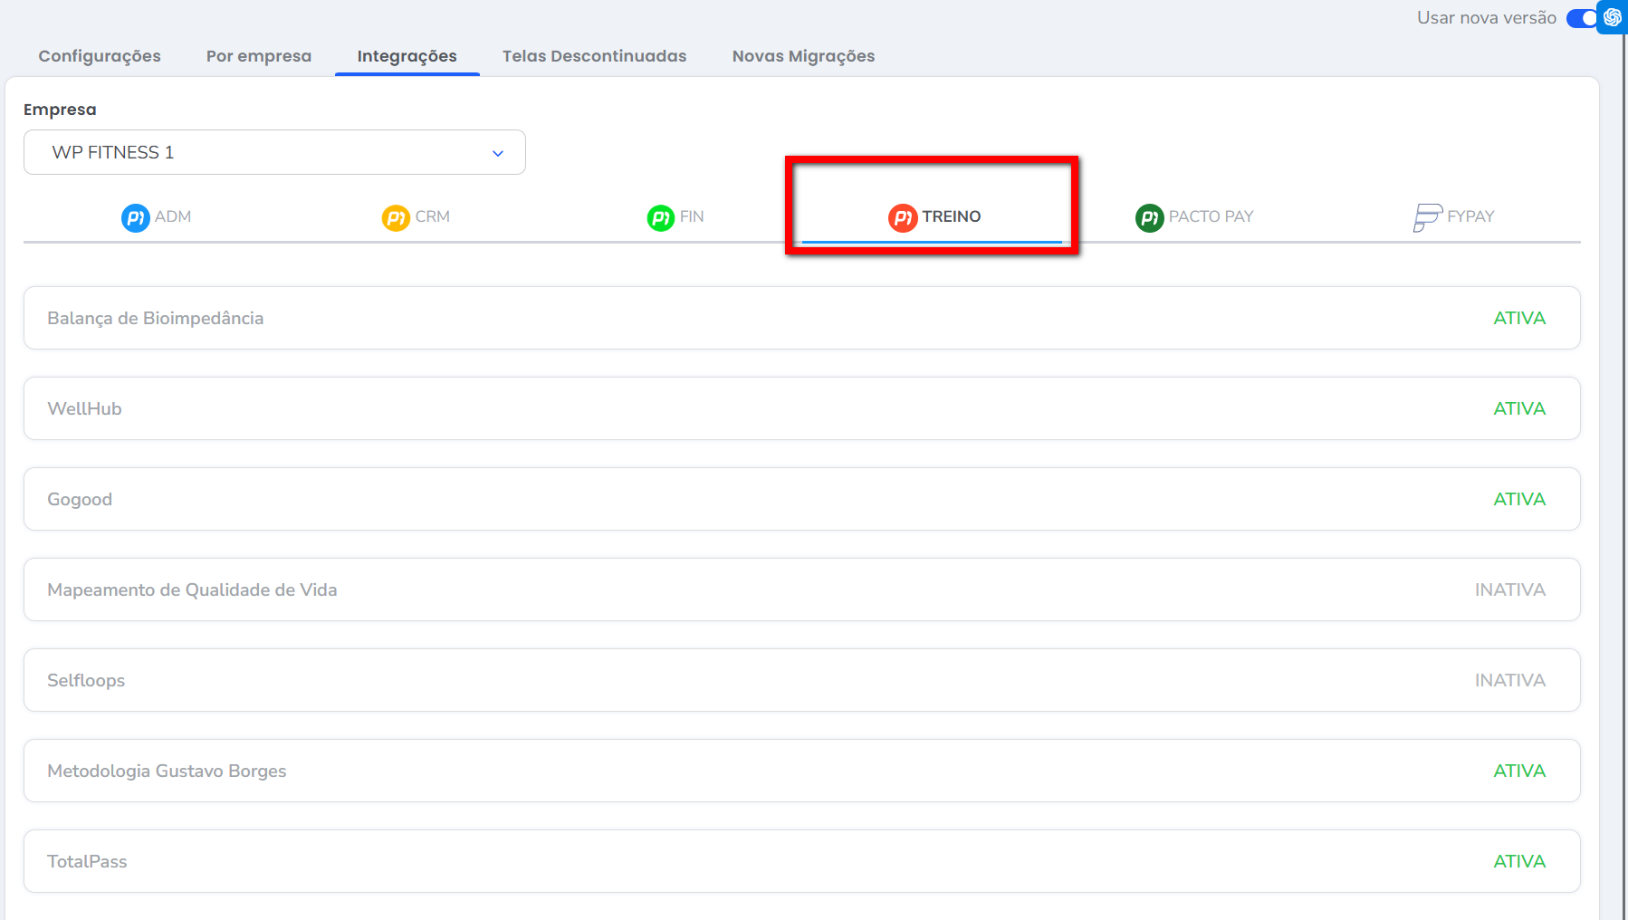Open the Empresa dropdown WP FITNESS 1
The image size is (1628, 920).
(273, 152)
